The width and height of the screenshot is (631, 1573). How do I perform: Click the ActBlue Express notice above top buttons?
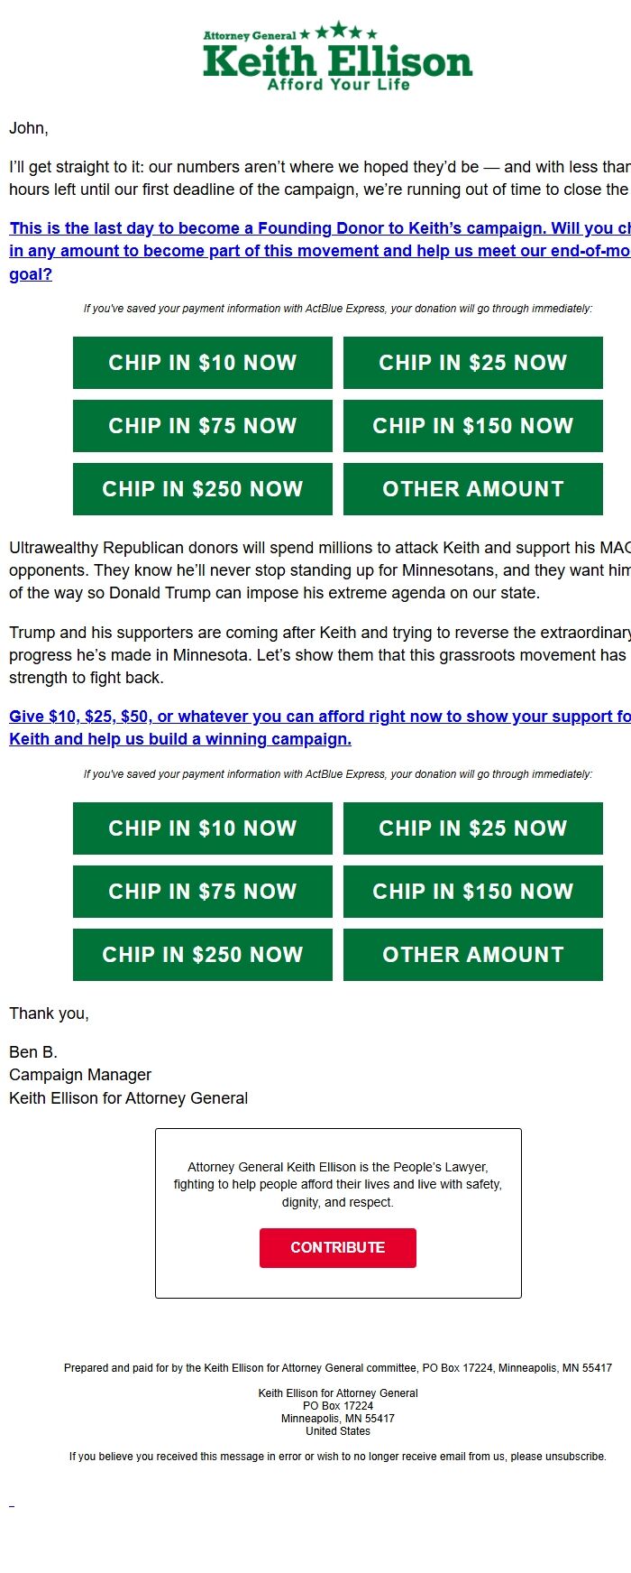tap(338, 308)
